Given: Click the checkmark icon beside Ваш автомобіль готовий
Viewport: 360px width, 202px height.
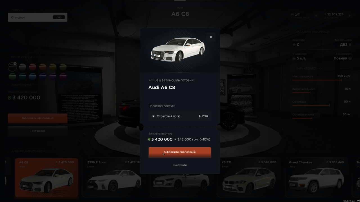Looking at the screenshot, I should coord(150,80).
